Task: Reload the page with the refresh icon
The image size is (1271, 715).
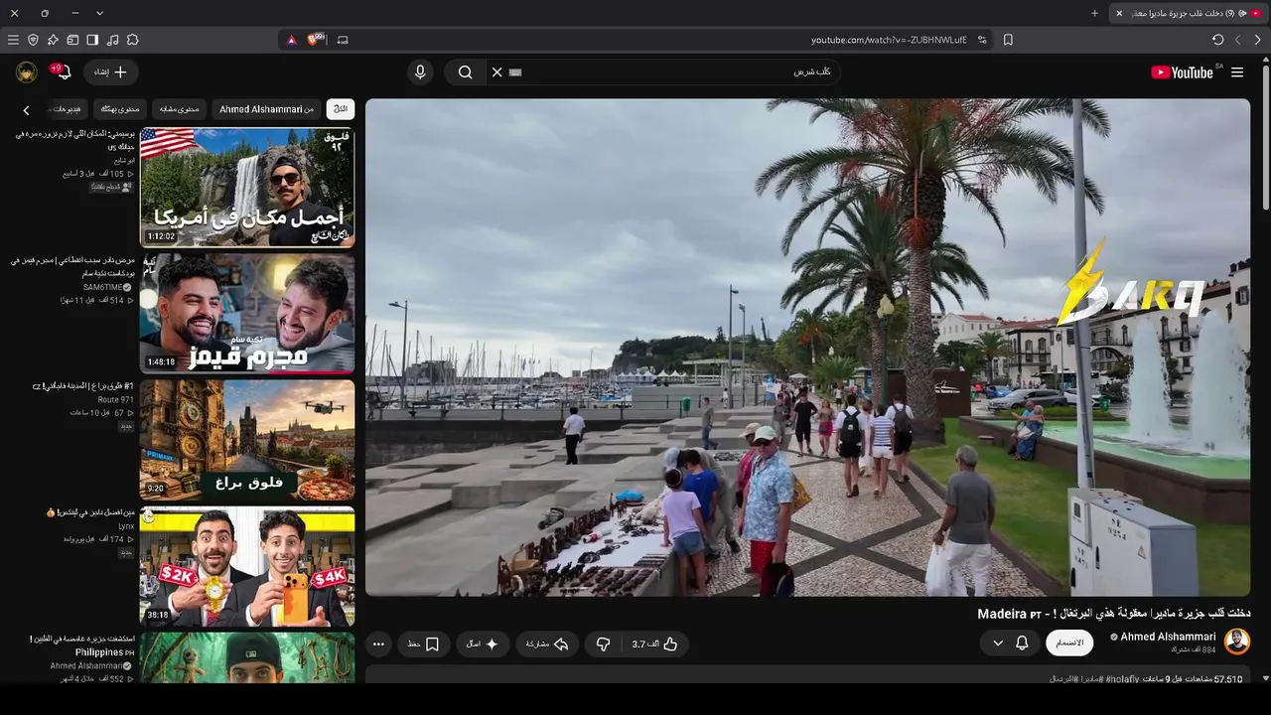Action: pos(1218,40)
